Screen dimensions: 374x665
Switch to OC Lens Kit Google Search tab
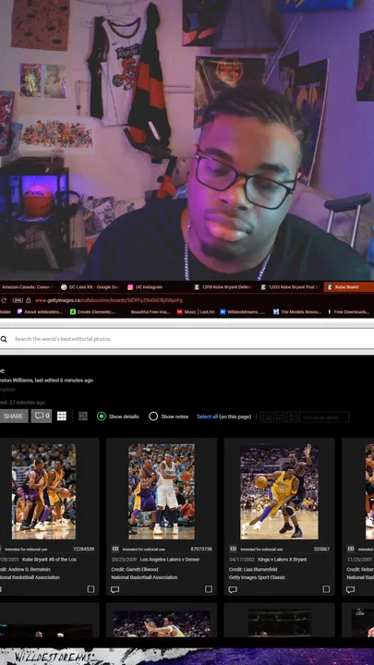coord(90,287)
